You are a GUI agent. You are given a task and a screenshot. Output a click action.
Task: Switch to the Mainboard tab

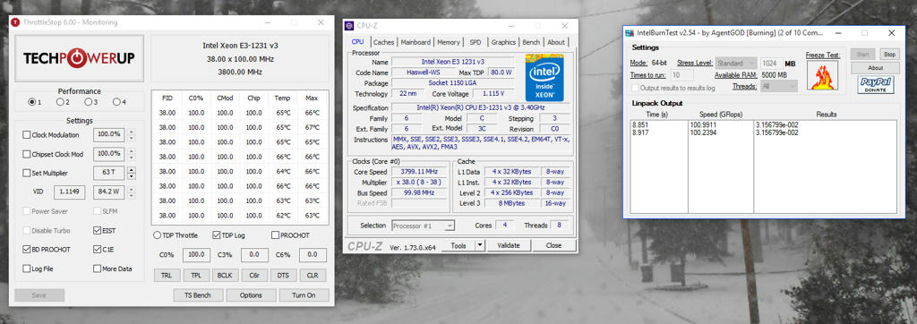pyautogui.click(x=416, y=42)
